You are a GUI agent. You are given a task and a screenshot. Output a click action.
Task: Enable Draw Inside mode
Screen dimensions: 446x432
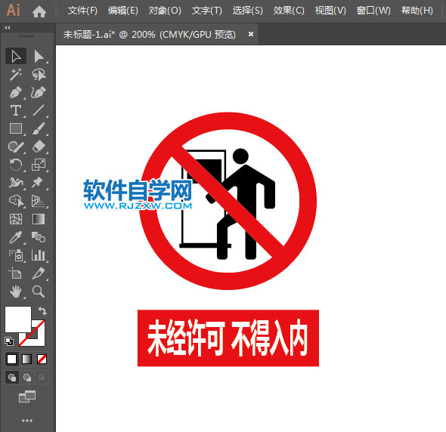42,378
